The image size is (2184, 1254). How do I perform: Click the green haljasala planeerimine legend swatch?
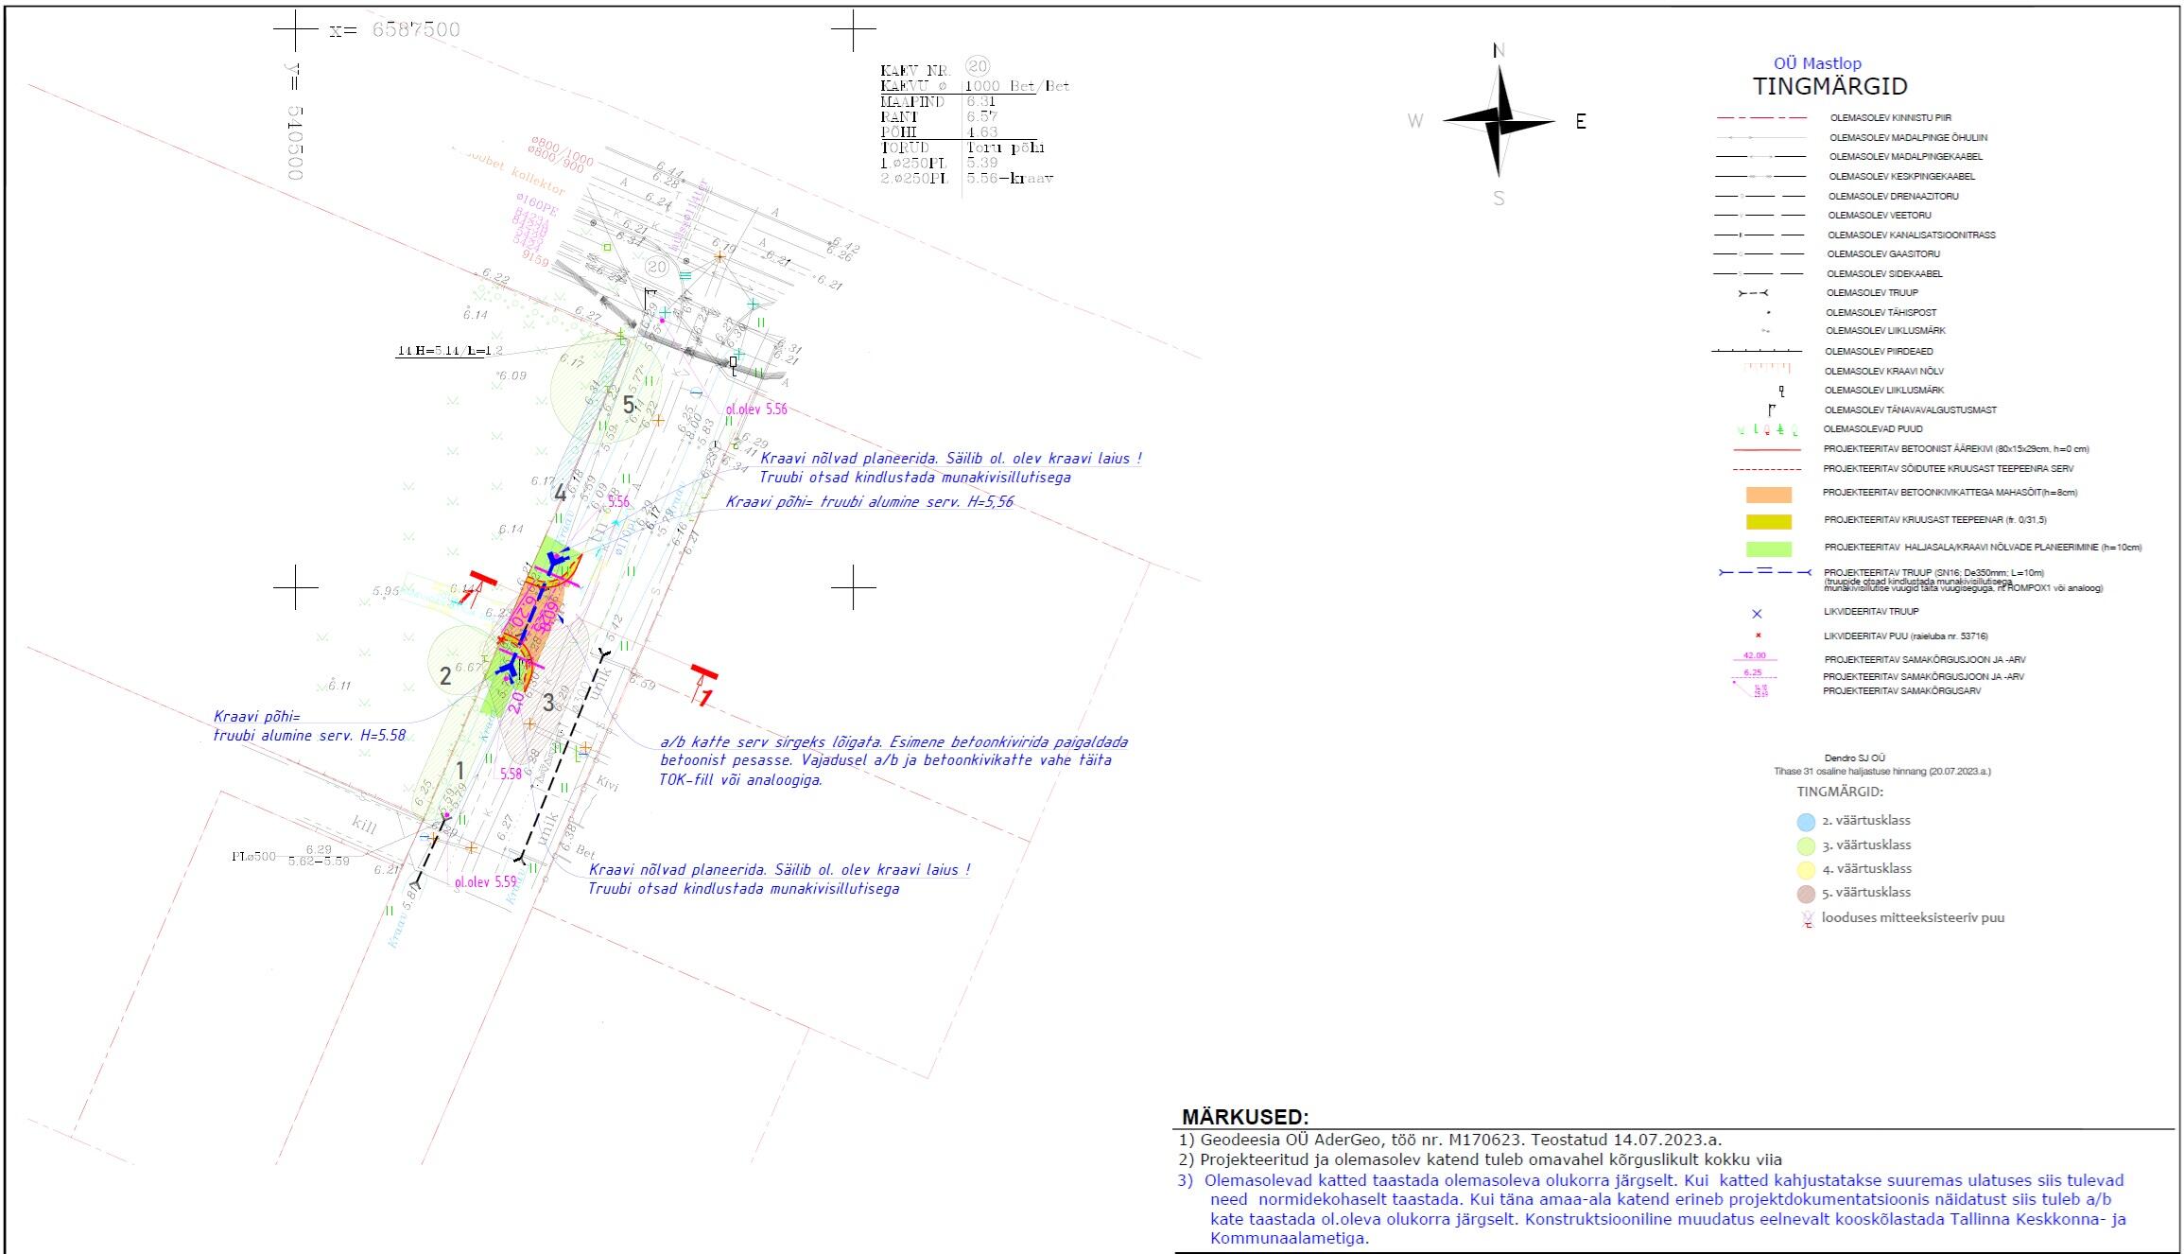[x=1768, y=549]
